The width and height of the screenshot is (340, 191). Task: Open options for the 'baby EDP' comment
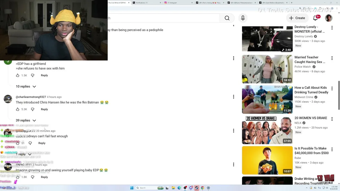pyautogui.click(x=233, y=165)
